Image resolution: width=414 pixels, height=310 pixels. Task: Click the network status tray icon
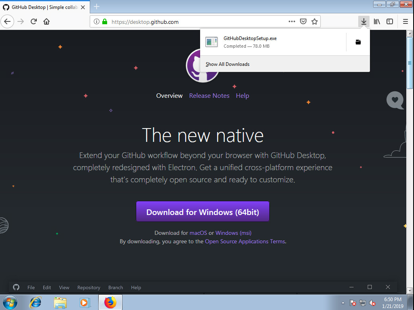click(363, 303)
